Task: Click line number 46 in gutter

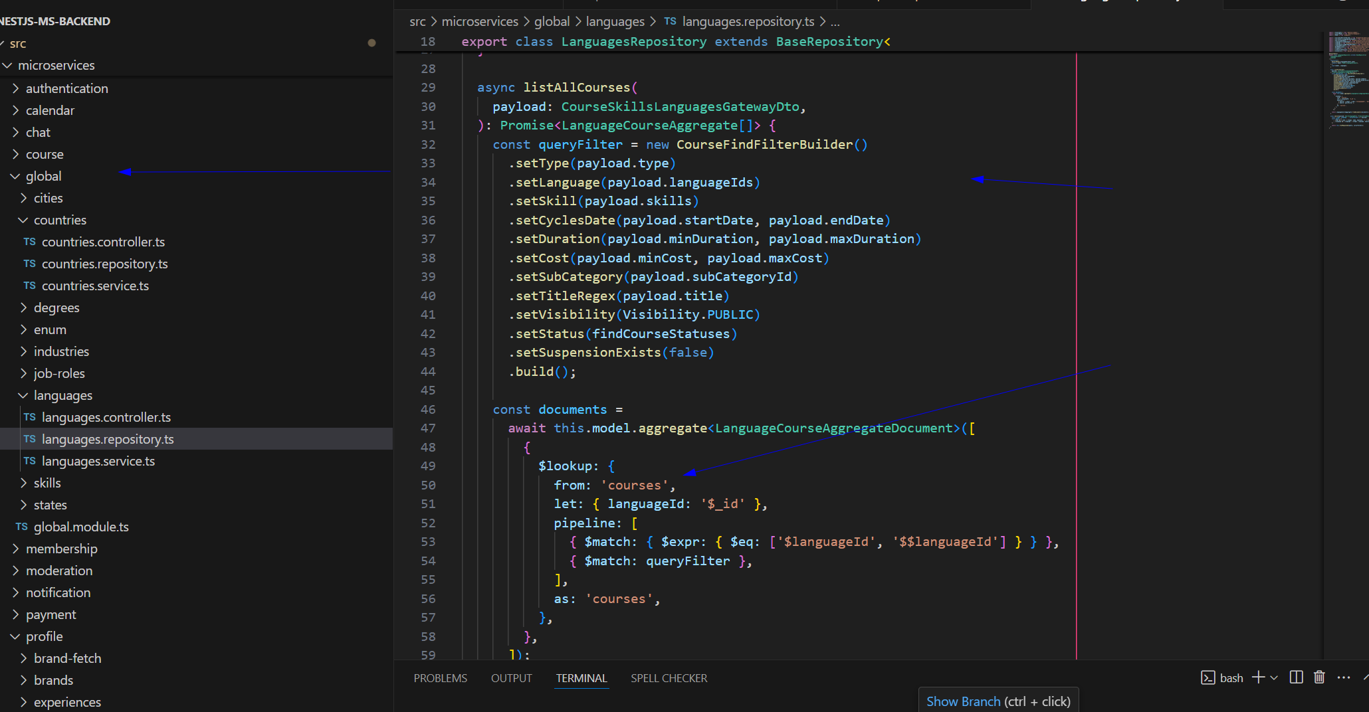Action: tap(428, 409)
